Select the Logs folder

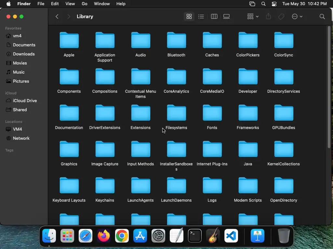tap(212, 185)
